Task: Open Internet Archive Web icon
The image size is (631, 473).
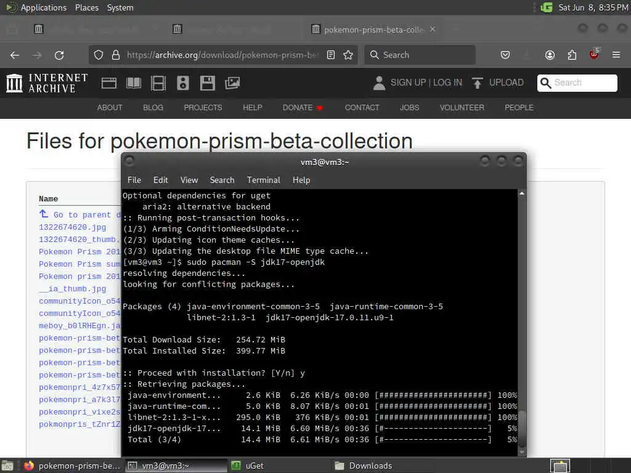Action: click(109, 83)
